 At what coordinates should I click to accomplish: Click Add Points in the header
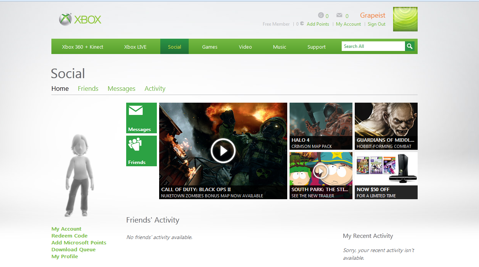(318, 24)
